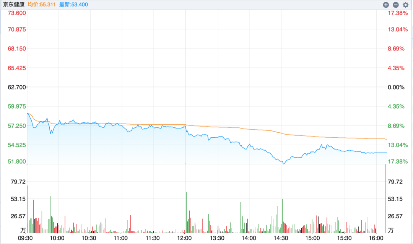Click the 10:30 time axis label
This screenshot has width=413, height=244.
pyautogui.click(x=89, y=238)
